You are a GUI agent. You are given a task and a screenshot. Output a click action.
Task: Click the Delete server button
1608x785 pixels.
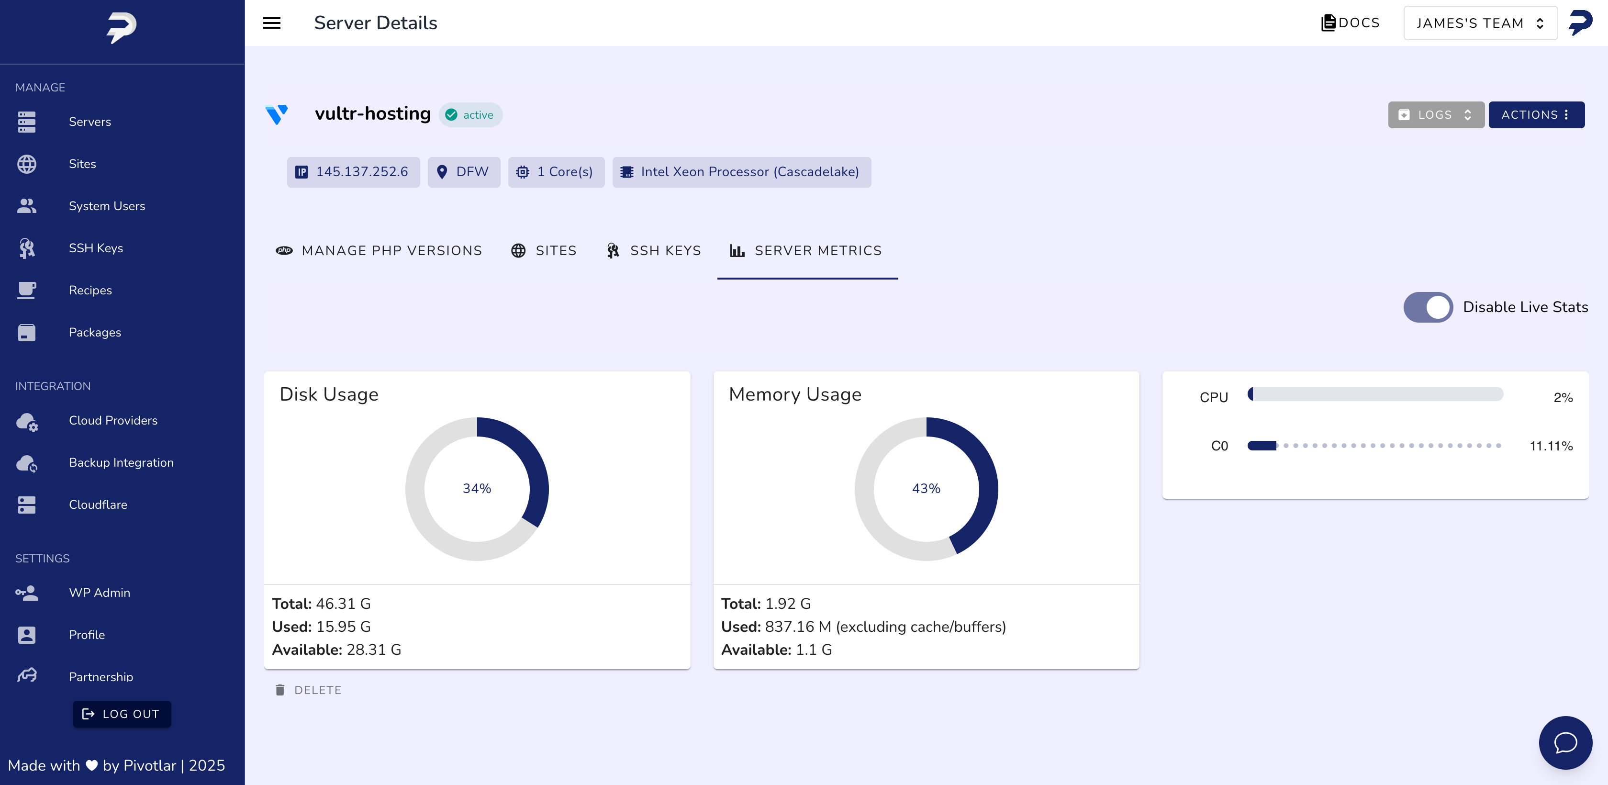click(308, 690)
